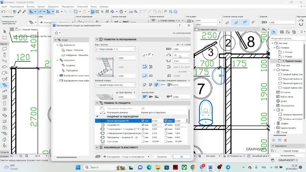This screenshot has width=306, height=172.
Task: Enable min checkbox on riser + going row
Action: coord(143,137)
